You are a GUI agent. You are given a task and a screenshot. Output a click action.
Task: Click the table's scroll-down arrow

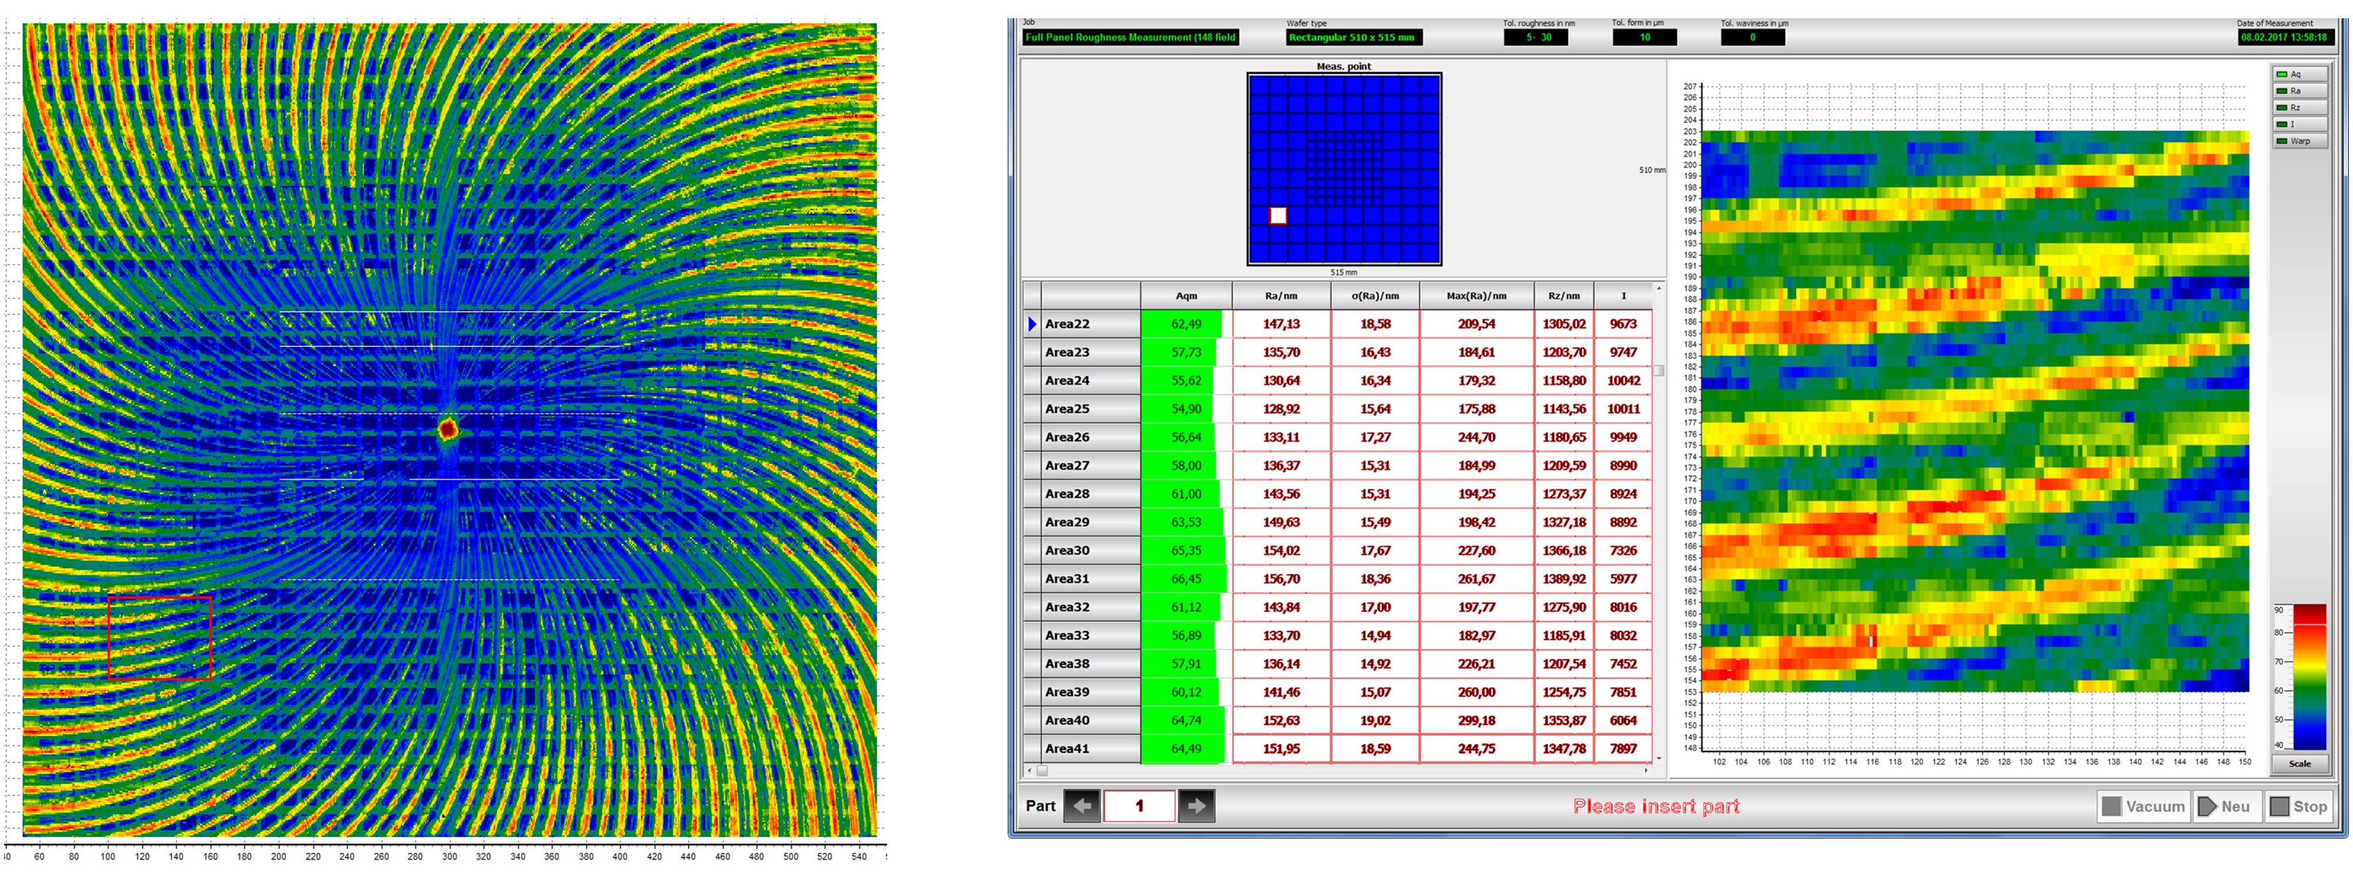click(x=1659, y=758)
